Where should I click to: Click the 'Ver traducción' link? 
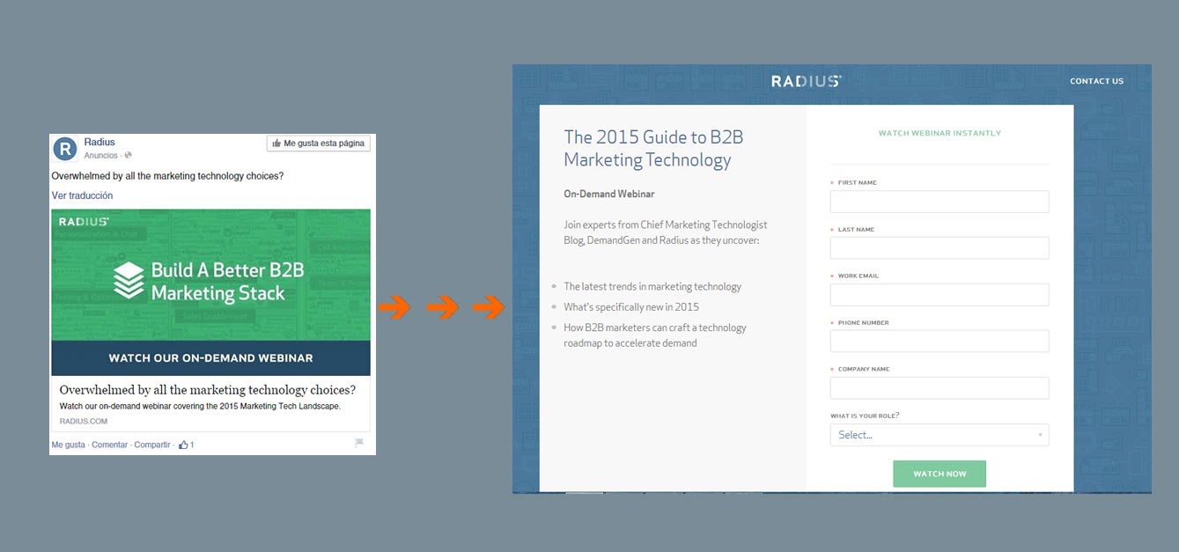pyautogui.click(x=82, y=195)
